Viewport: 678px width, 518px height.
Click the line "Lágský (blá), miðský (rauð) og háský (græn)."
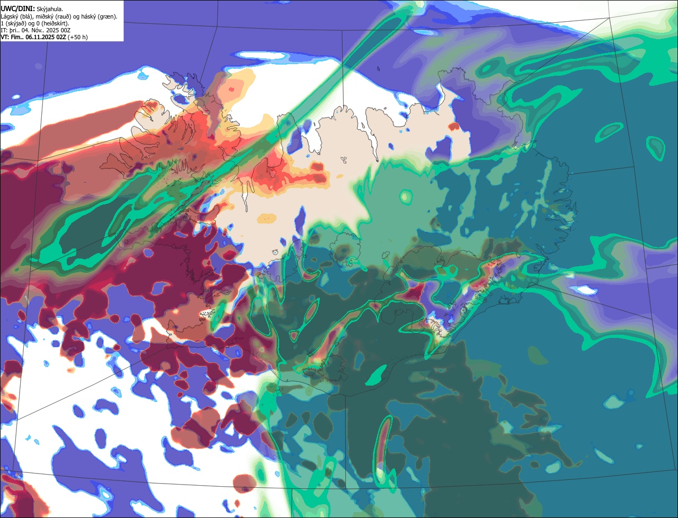pyautogui.click(x=59, y=16)
